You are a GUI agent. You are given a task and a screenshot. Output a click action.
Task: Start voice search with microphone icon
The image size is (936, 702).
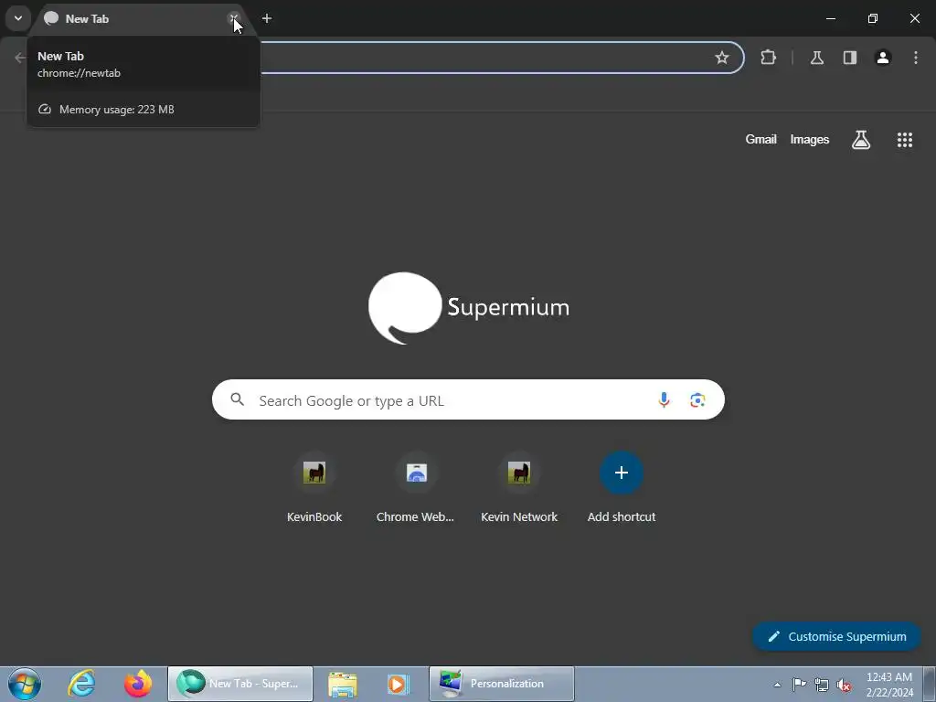[664, 400]
